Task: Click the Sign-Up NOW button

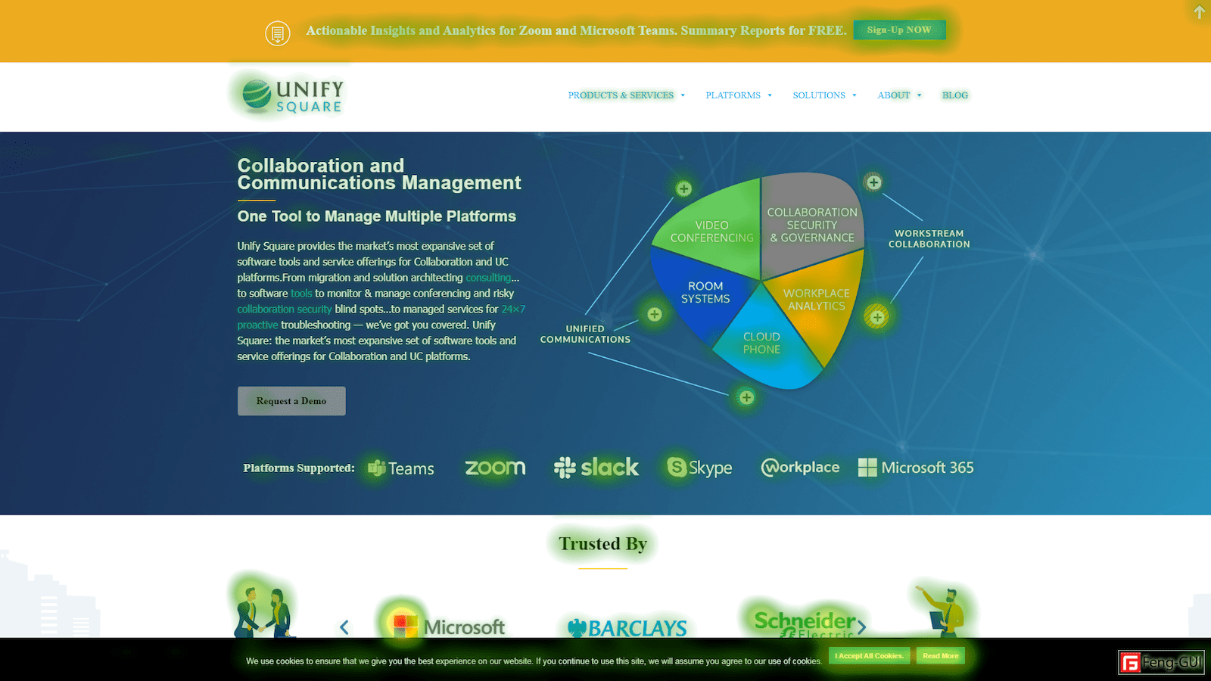Action: point(899,30)
